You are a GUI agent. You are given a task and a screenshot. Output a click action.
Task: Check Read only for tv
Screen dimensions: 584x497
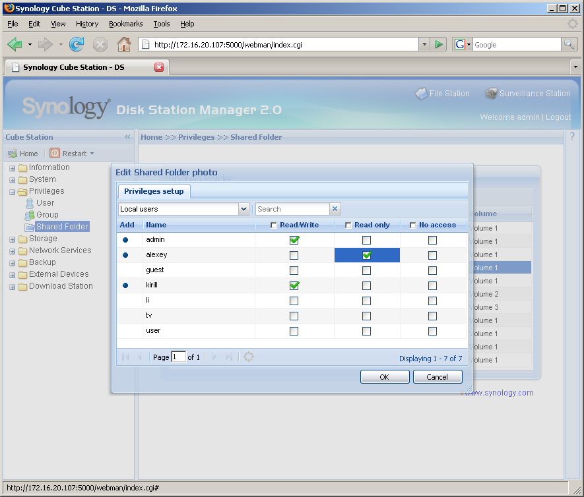pyautogui.click(x=366, y=316)
